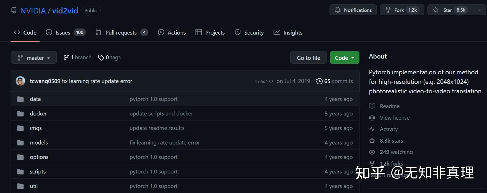Click the star icon to star repository

point(436,10)
